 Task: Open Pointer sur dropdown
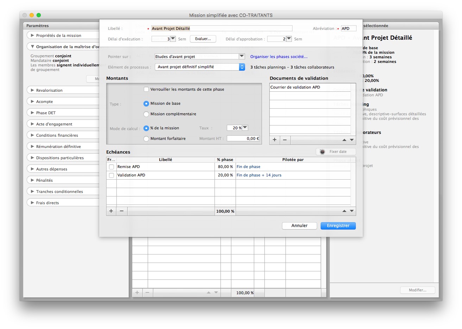pyautogui.click(x=242, y=56)
